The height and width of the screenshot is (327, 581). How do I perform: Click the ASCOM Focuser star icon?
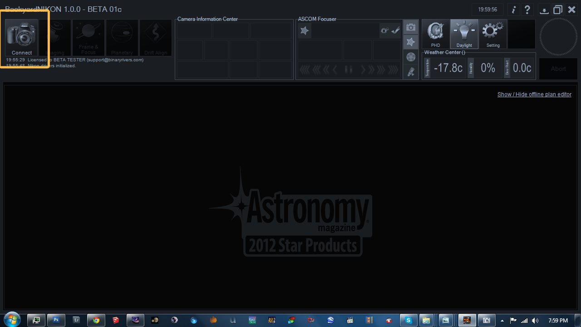pos(305,31)
